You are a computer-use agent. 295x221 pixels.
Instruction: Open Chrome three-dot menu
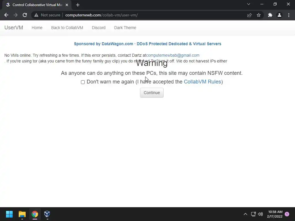pyautogui.click(x=289, y=15)
